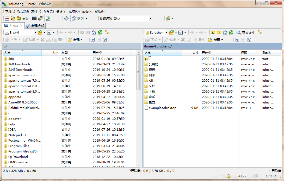
Task: Select the remote examples.desktop file
Action: coord(160,108)
